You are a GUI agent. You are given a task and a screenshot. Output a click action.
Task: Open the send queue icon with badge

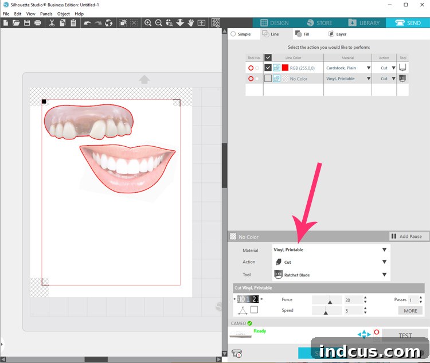(x=237, y=353)
